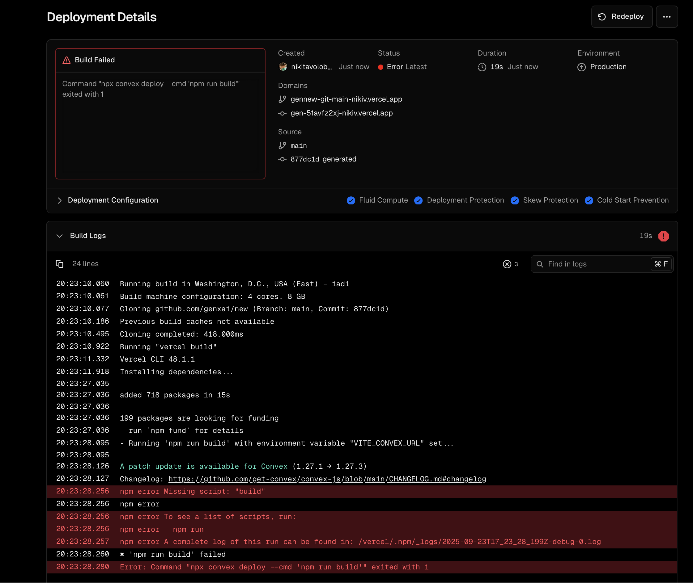The width and height of the screenshot is (693, 583).
Task: Click the Production environment arrow icon
Action: (581, 67)
